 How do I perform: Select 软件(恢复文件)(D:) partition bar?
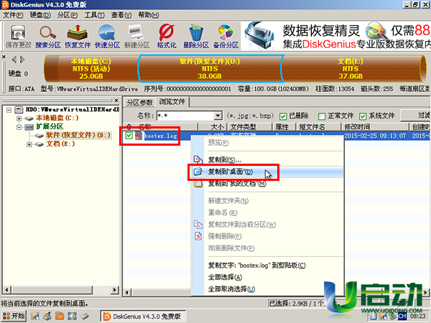(210, 69)
